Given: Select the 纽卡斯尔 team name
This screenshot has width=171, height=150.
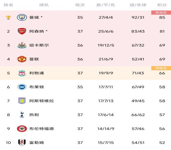Looking at the screenshot, I should [x=39, y=45].
